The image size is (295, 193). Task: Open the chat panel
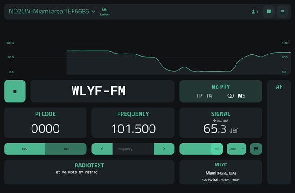(268, 12)
